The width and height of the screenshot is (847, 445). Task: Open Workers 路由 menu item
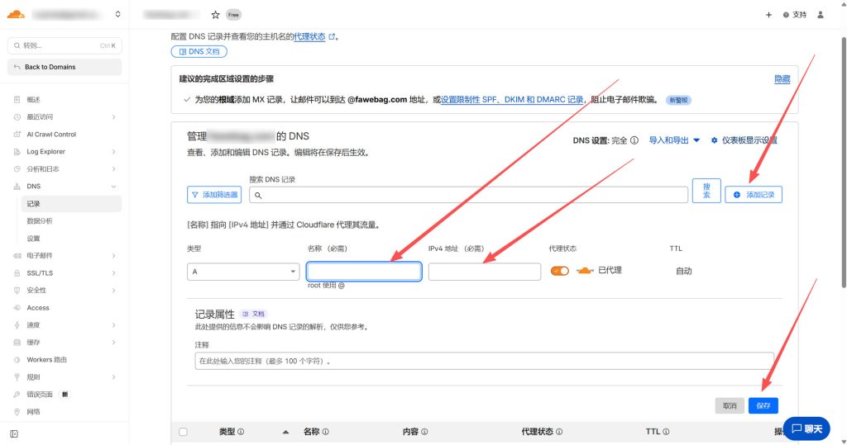46,360
